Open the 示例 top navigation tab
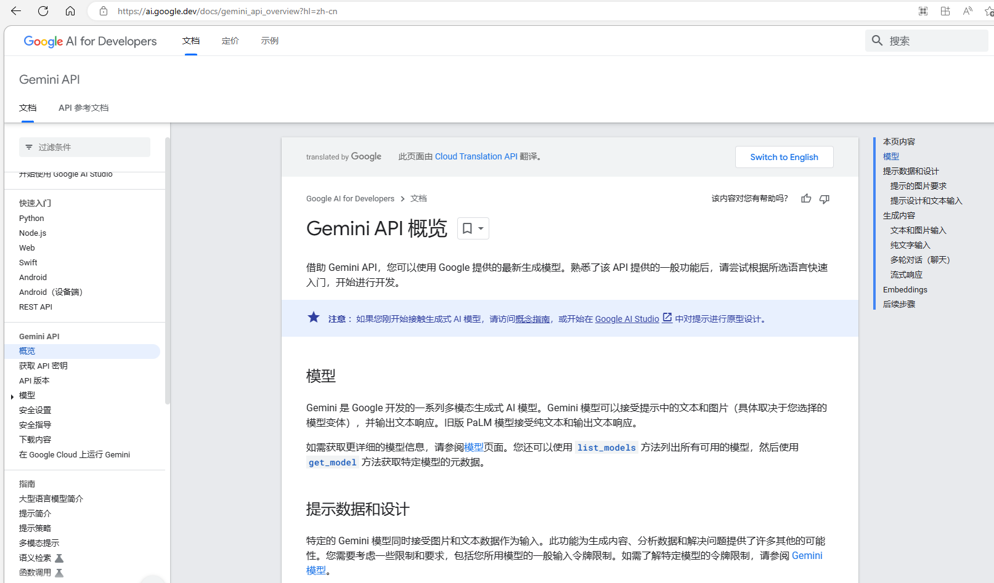This screenshot has width=994, height=583. [270, 41]
